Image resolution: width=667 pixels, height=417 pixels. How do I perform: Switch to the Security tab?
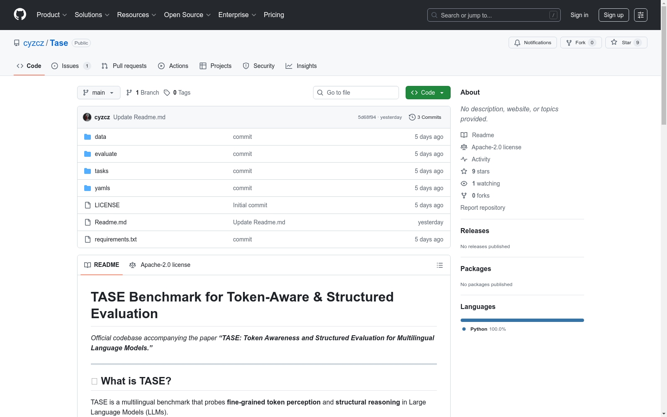click(x=259, y=66)
